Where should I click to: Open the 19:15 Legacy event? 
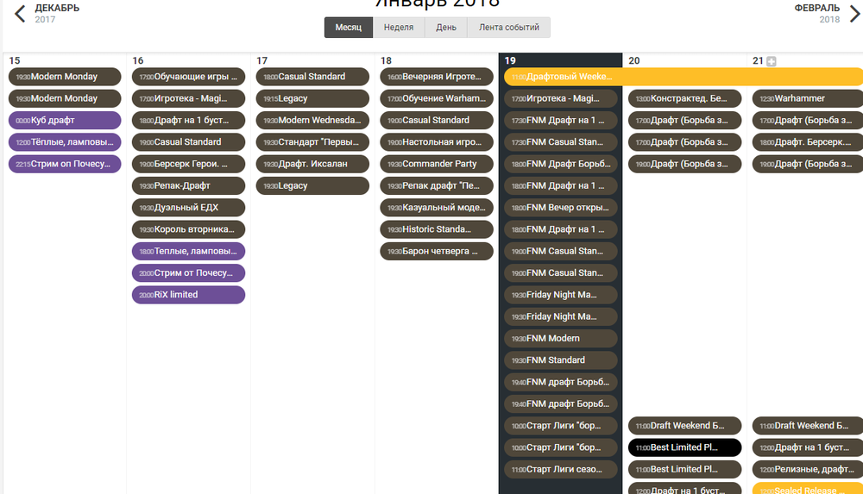pos(312,99)
